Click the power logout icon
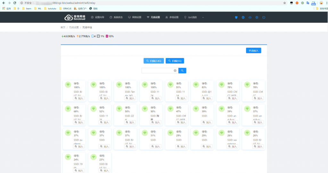Image resolution: width=328 pixels, height=173 pixels. click(x=264, y=17)
